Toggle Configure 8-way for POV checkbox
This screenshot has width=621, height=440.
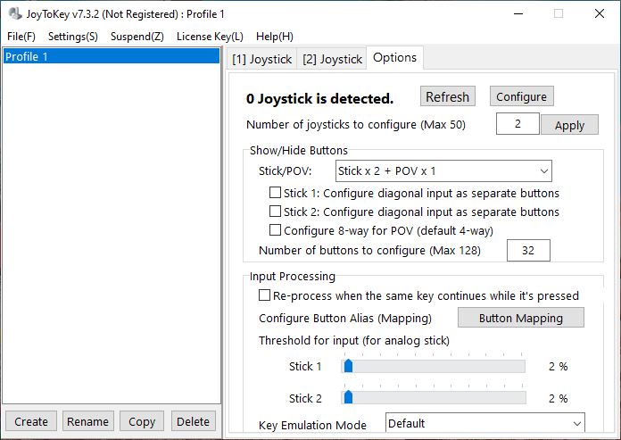click(276, 230)
